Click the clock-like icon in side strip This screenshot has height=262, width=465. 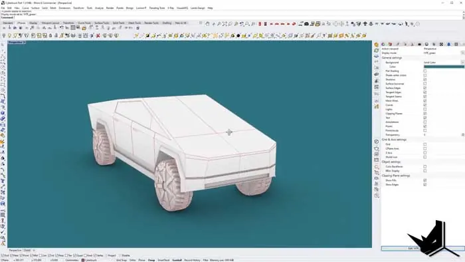click(x=377, y=142)
